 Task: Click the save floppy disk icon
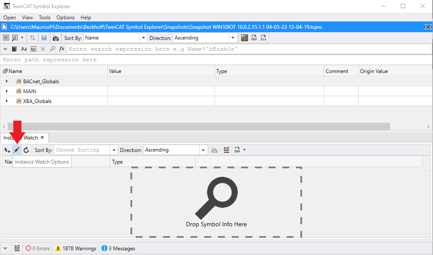(x=44, y=38)
